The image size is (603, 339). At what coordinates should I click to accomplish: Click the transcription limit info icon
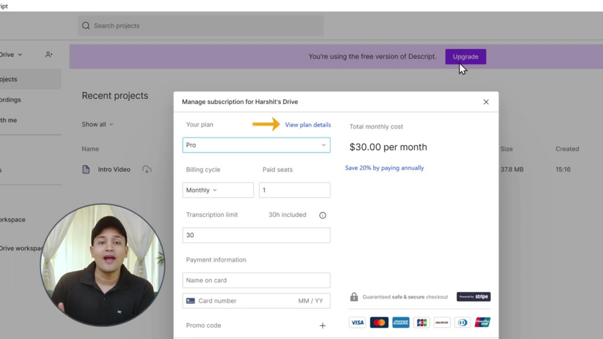(322, 215)
